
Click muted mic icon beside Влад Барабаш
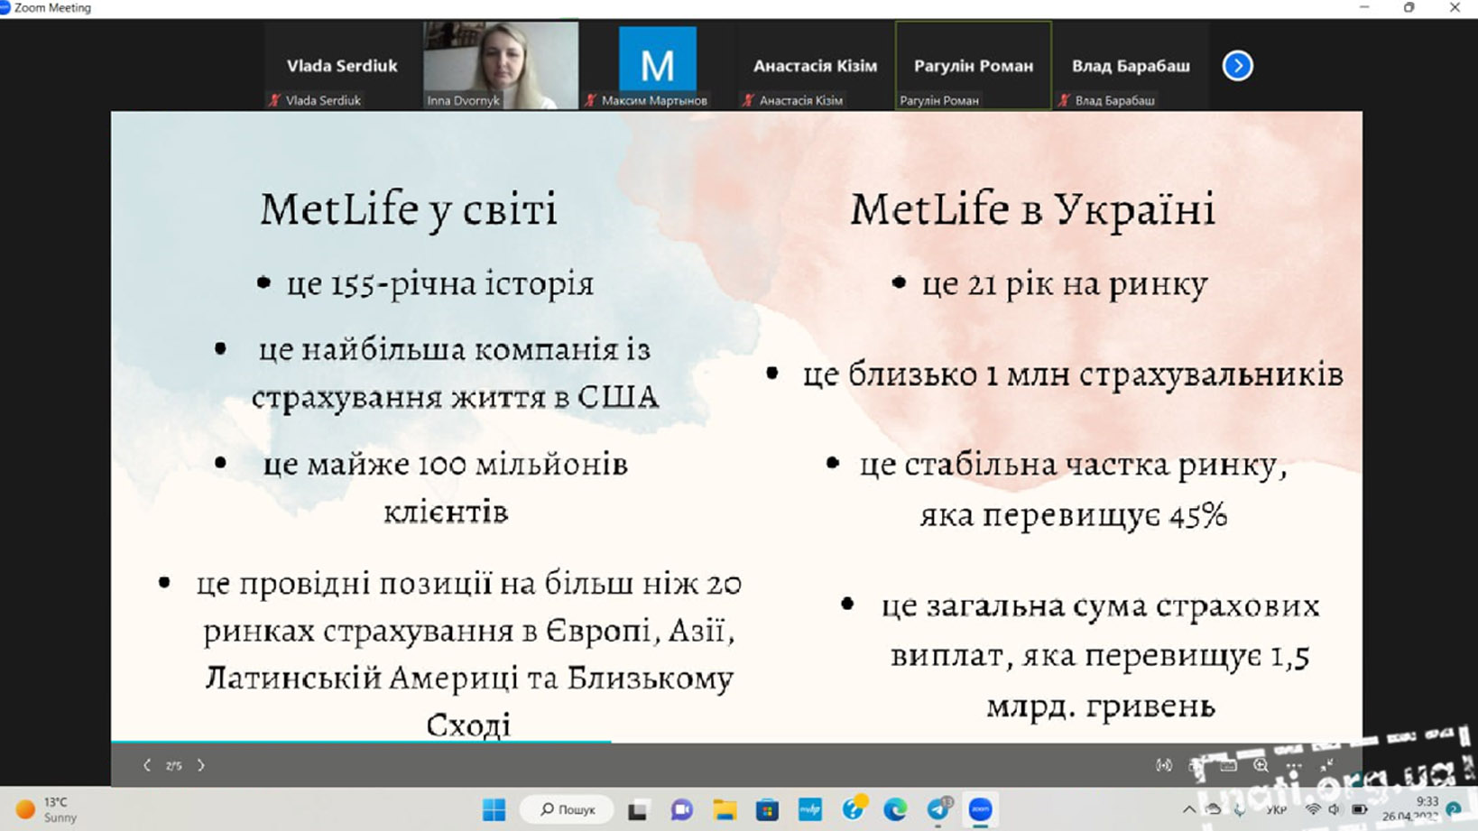point(1064,100)
